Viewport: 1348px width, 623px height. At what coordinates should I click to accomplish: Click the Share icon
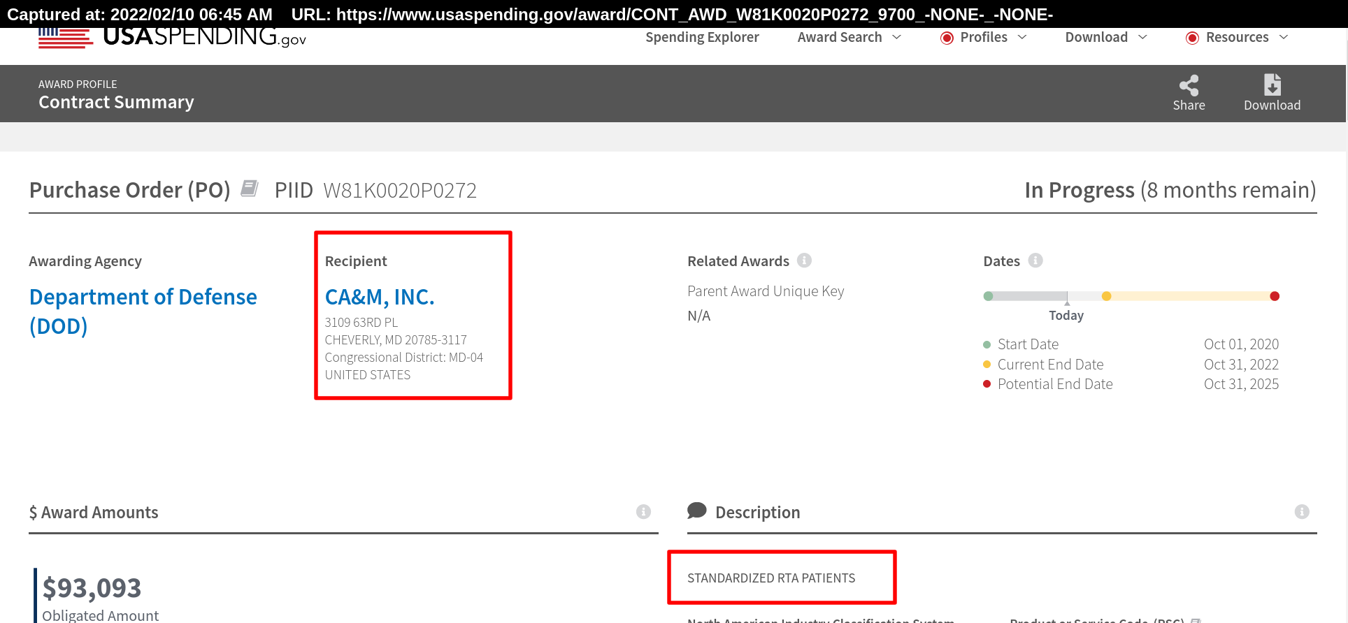click(1189, 85)
